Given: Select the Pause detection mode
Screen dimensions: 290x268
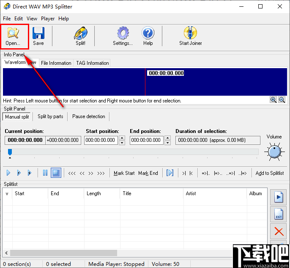Looking at the screenshot, I should coord(89,116).
